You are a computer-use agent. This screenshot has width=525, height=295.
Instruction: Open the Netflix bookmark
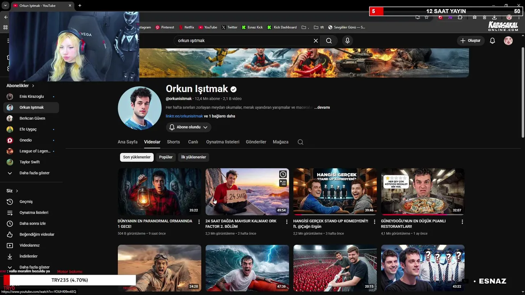[x=186, y=27]
